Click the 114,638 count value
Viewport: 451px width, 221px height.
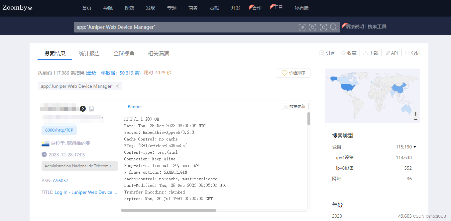(404, 157)
